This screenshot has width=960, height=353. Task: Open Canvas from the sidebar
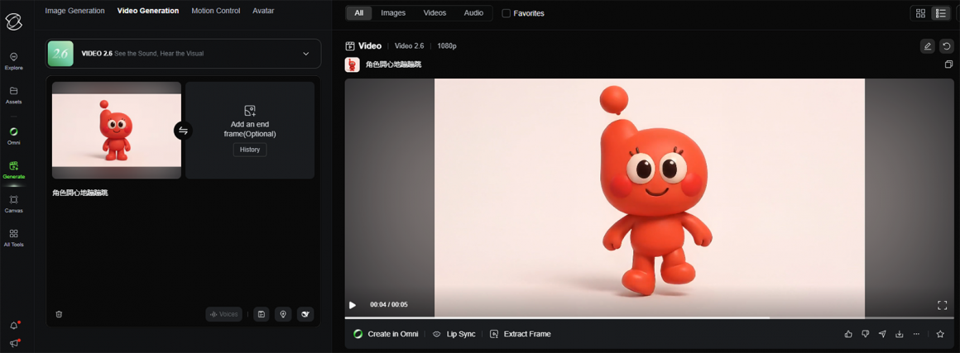(x=13, y=203)
